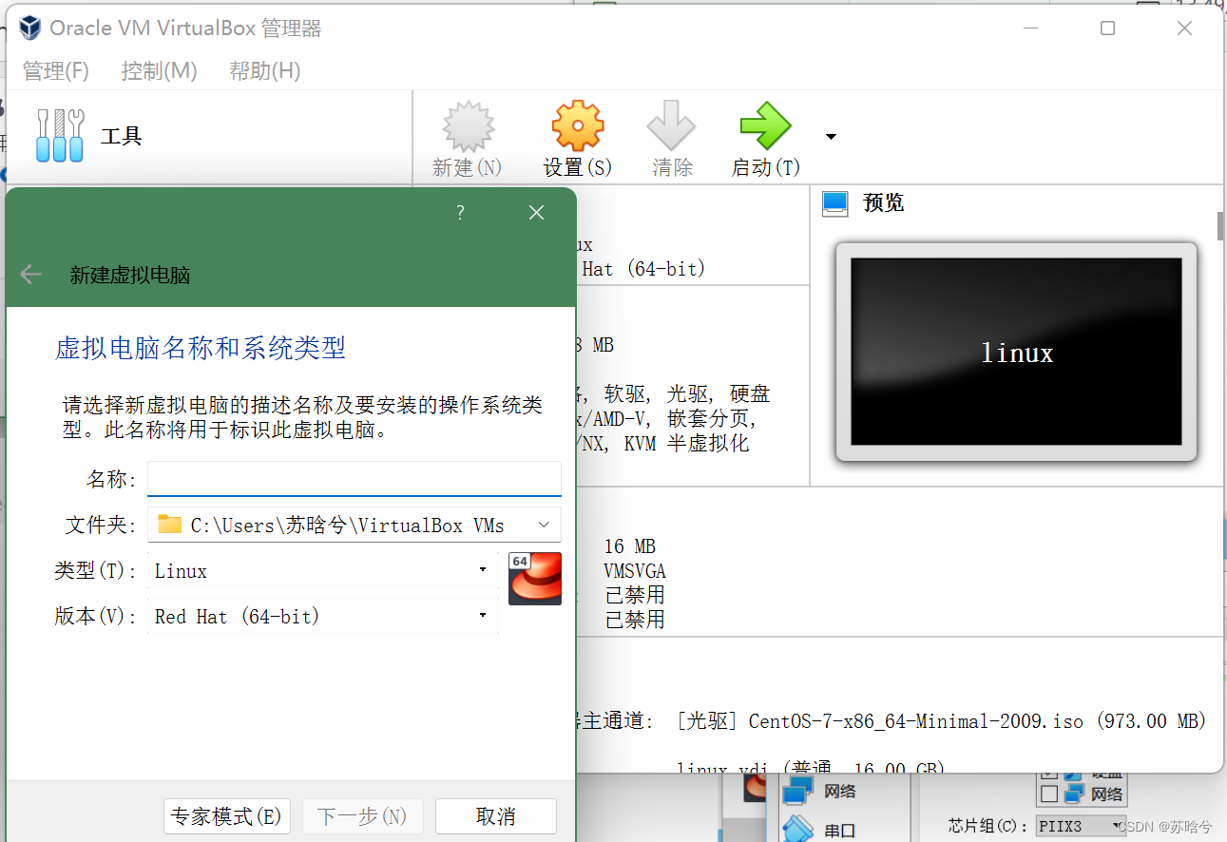1227x842 pixels.
Task: Click the Tools (工具) label
Action: click(121, 136)
